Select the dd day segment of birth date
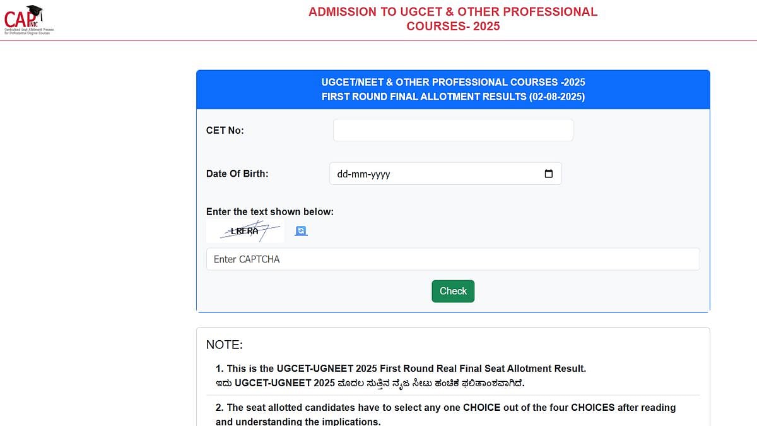The height and width of the screenshot is (426, 757). tap(343, 174)
